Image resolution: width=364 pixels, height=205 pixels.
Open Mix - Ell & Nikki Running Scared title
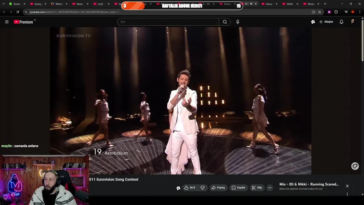[x=309, y=184]
